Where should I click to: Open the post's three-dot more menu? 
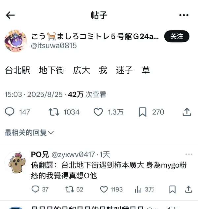[x=184, y=15]
